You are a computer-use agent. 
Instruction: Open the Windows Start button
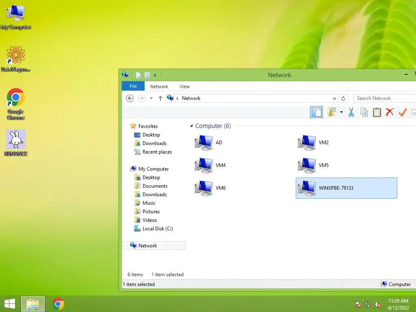pos(10,304)
